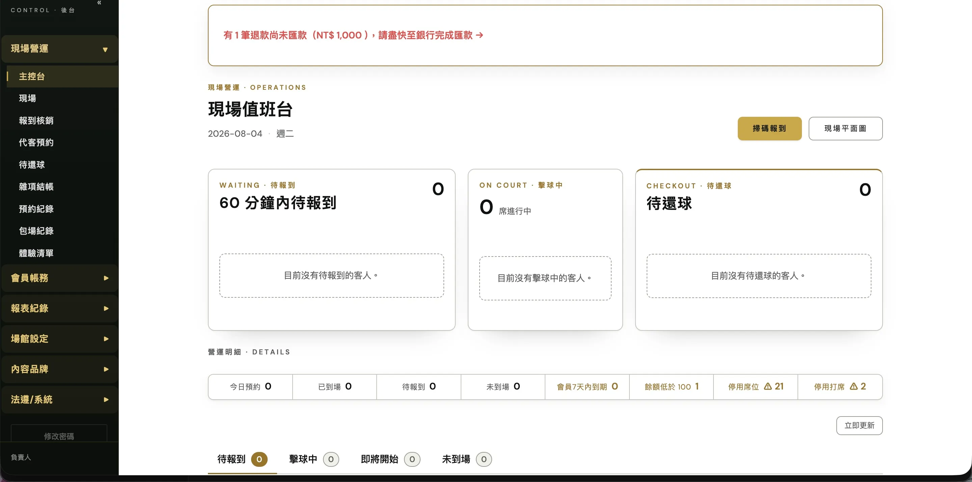Expand the 報表紀錄 section
Screen dimensions: 972x482
(x=60, y=309)
